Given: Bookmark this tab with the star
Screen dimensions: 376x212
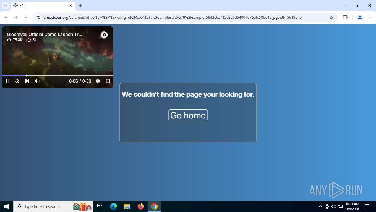Looking at the screenshot, I should click(x=331, y=17).
